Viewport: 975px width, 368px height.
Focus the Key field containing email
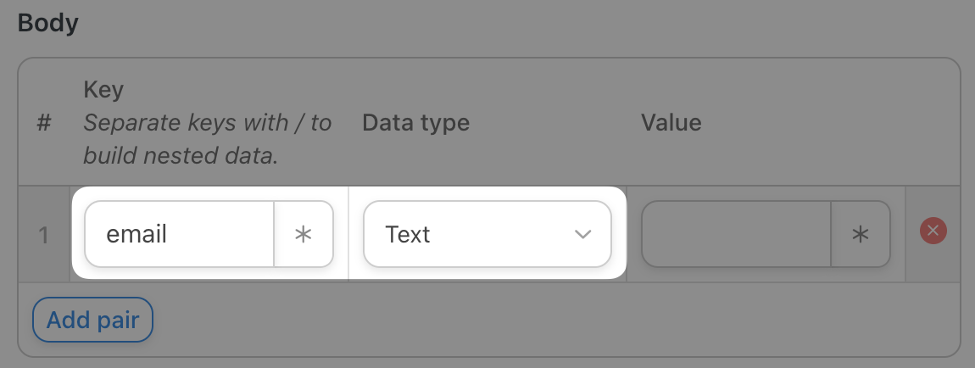180,234
